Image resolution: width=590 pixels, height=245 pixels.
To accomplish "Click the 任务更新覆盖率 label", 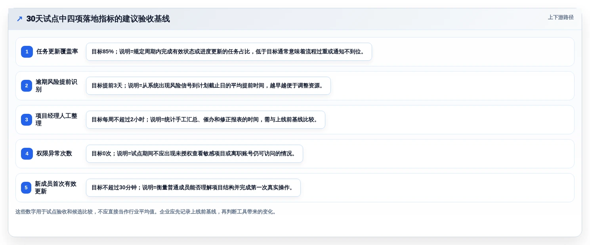I will [x=57, y=51].
